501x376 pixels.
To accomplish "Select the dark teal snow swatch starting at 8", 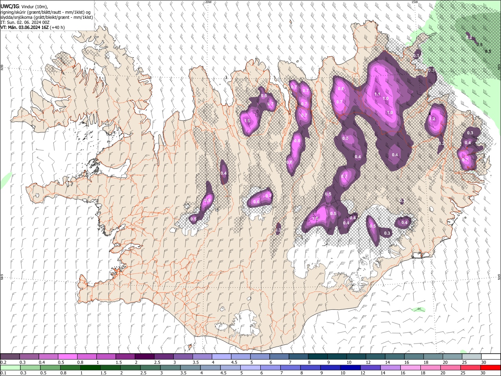I will point(317,357).
